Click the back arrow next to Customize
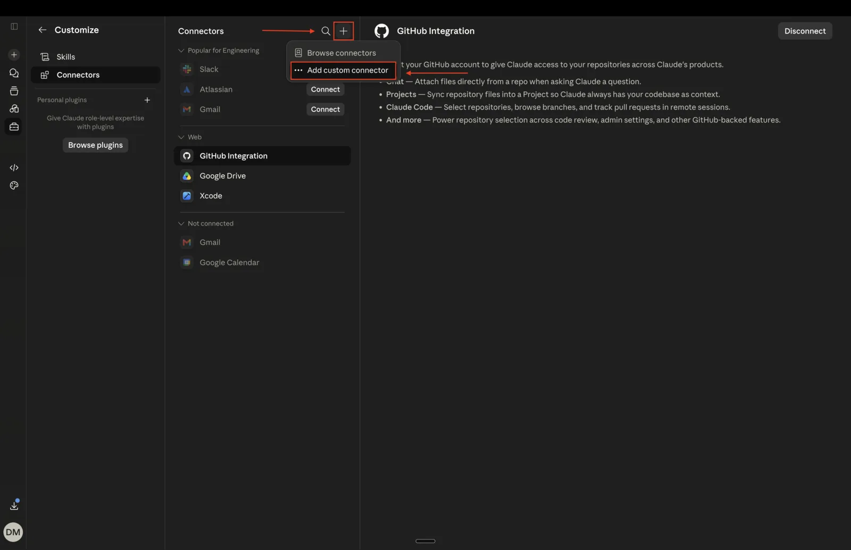This screenshot has height=550, width=851. [x=43, y=30]
